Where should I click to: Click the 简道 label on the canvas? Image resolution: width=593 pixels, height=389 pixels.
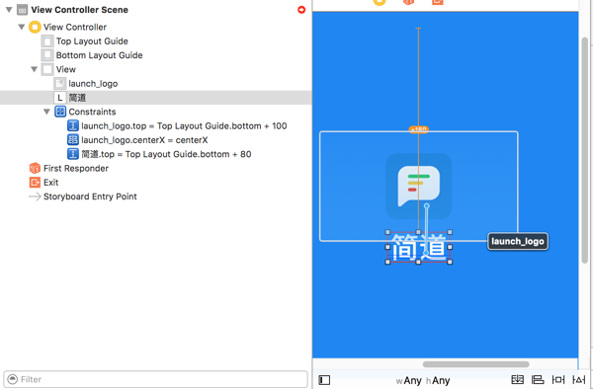(x=419, y=248)
